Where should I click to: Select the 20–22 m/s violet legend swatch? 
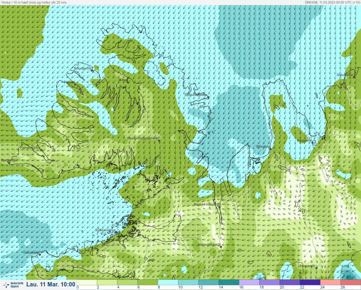click(290, 282)
